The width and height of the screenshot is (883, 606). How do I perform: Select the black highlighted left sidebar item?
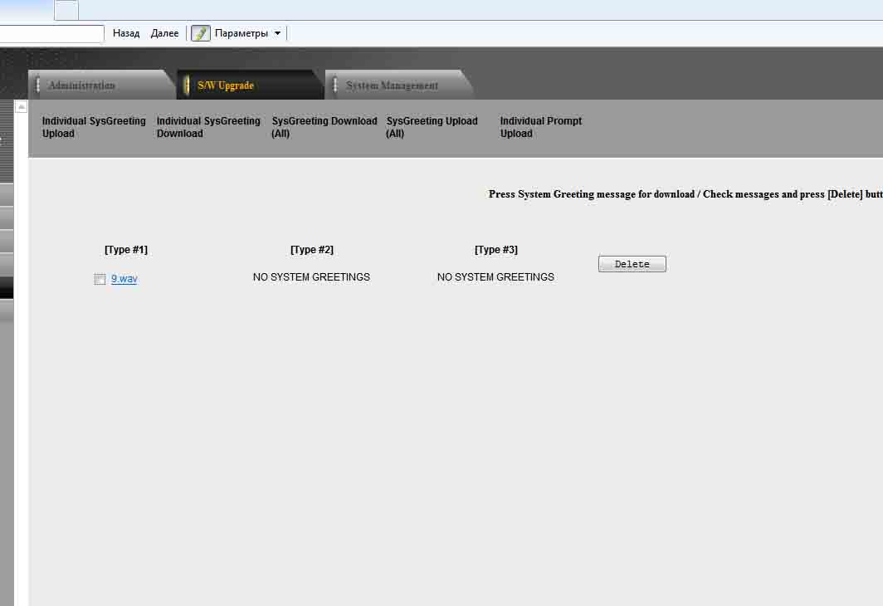pyautogui.click(x=7, y=287)
